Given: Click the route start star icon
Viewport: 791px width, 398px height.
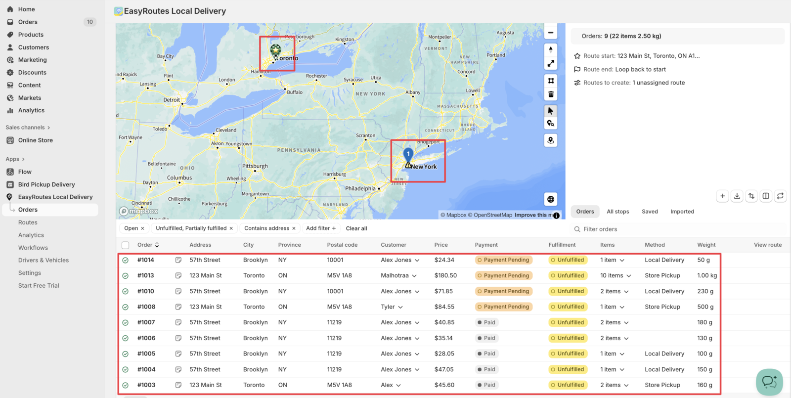Looking at the screenshot, I should coord(577,56).
